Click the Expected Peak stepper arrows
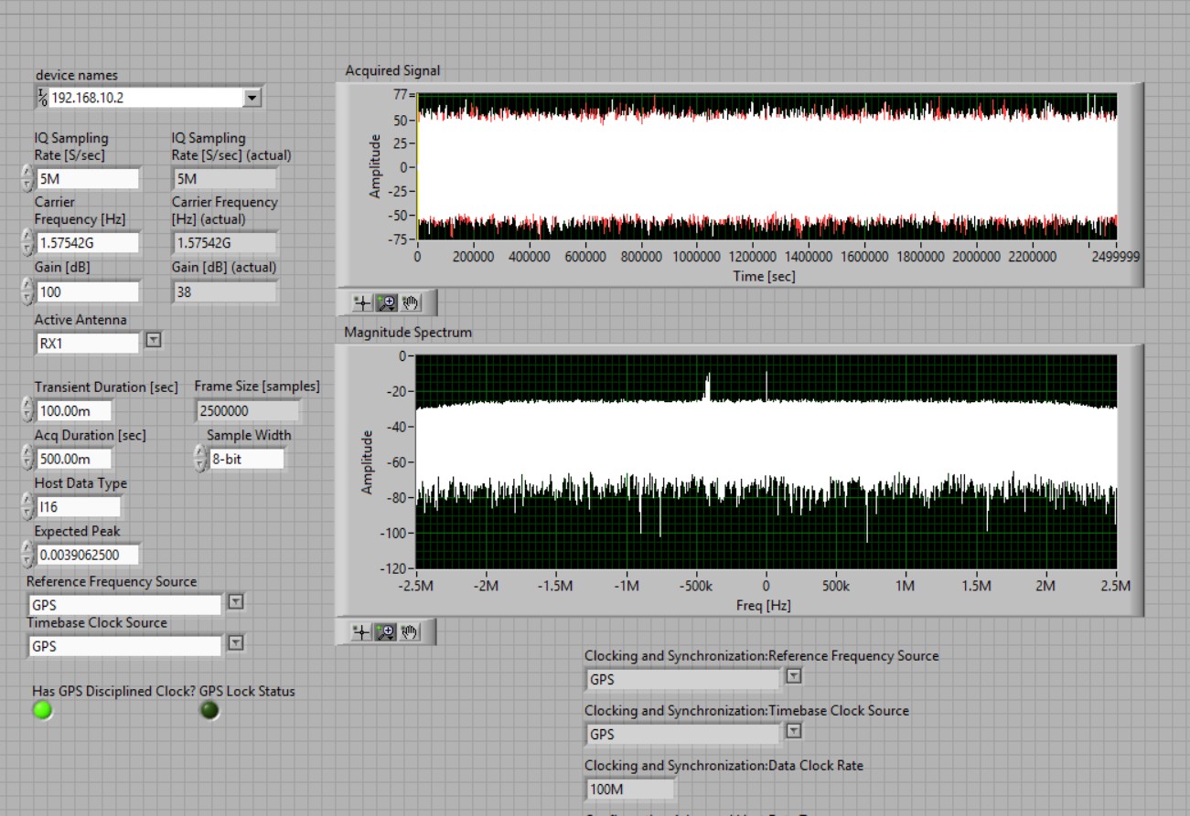 pos(27,554)
